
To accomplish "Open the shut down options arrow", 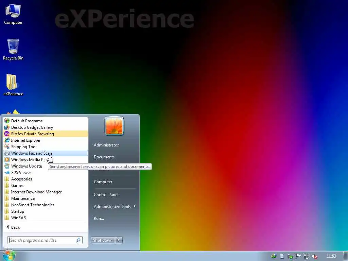I will [119, 240].
